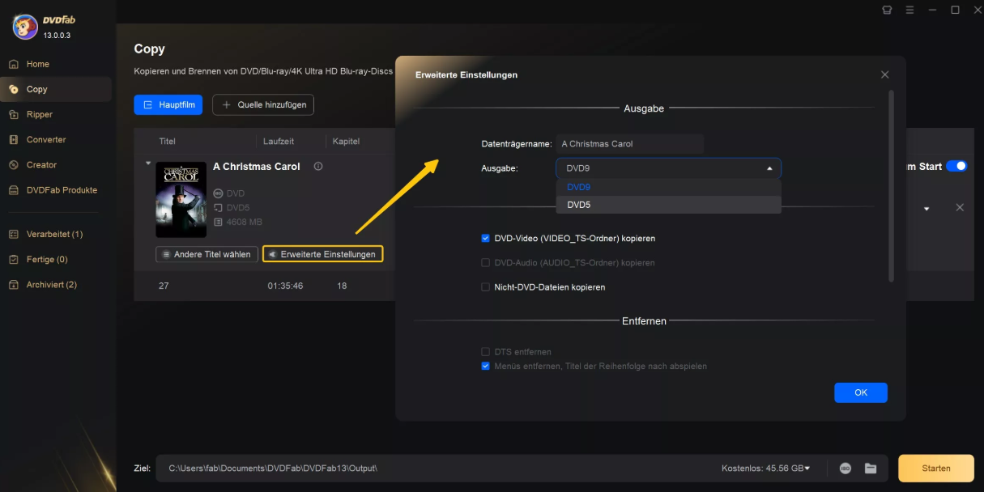Screen dimensions: 984x492
Task: Toggle DVD-Video (VIDEO_TS-Ordner) kopieren checkbox
Action: point(486,239)
